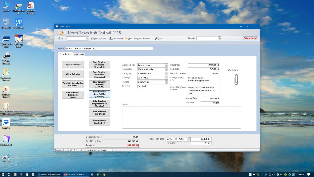Image resolution: width=314 pixels, height=177 pixels.
Task: Click the Excel icon in the taskbar
Action: pos(98,174)
